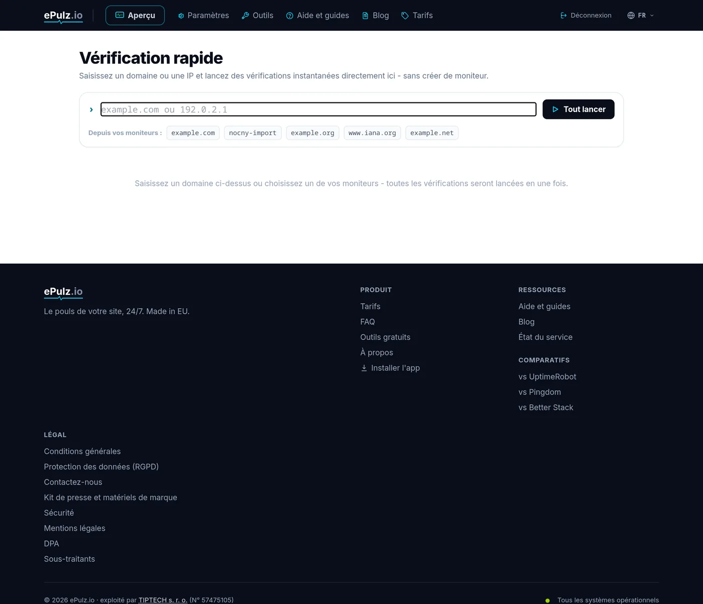703x604 pixels.
Task: Click the LÉGAL footer heading
Action: click(55, 435)
